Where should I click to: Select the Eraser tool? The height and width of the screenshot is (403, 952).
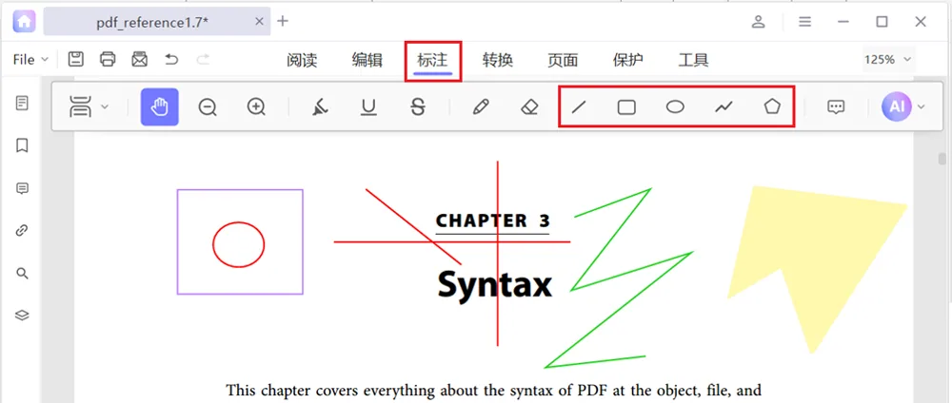pos(530,107)
